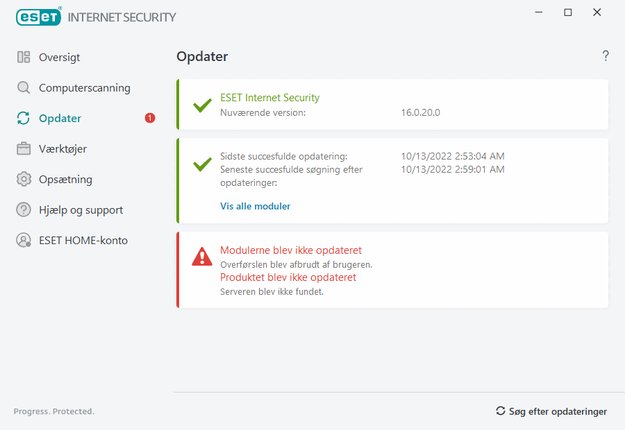
Task: Open Opsætning settings page
Action: coord(65,180)
